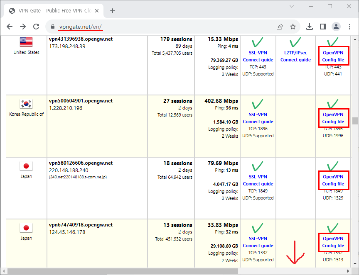Viewport: 359px width, 275px height.
Task: Download OpenVPN Config file for 220.148.188.240
Action: tap(333, 180)
